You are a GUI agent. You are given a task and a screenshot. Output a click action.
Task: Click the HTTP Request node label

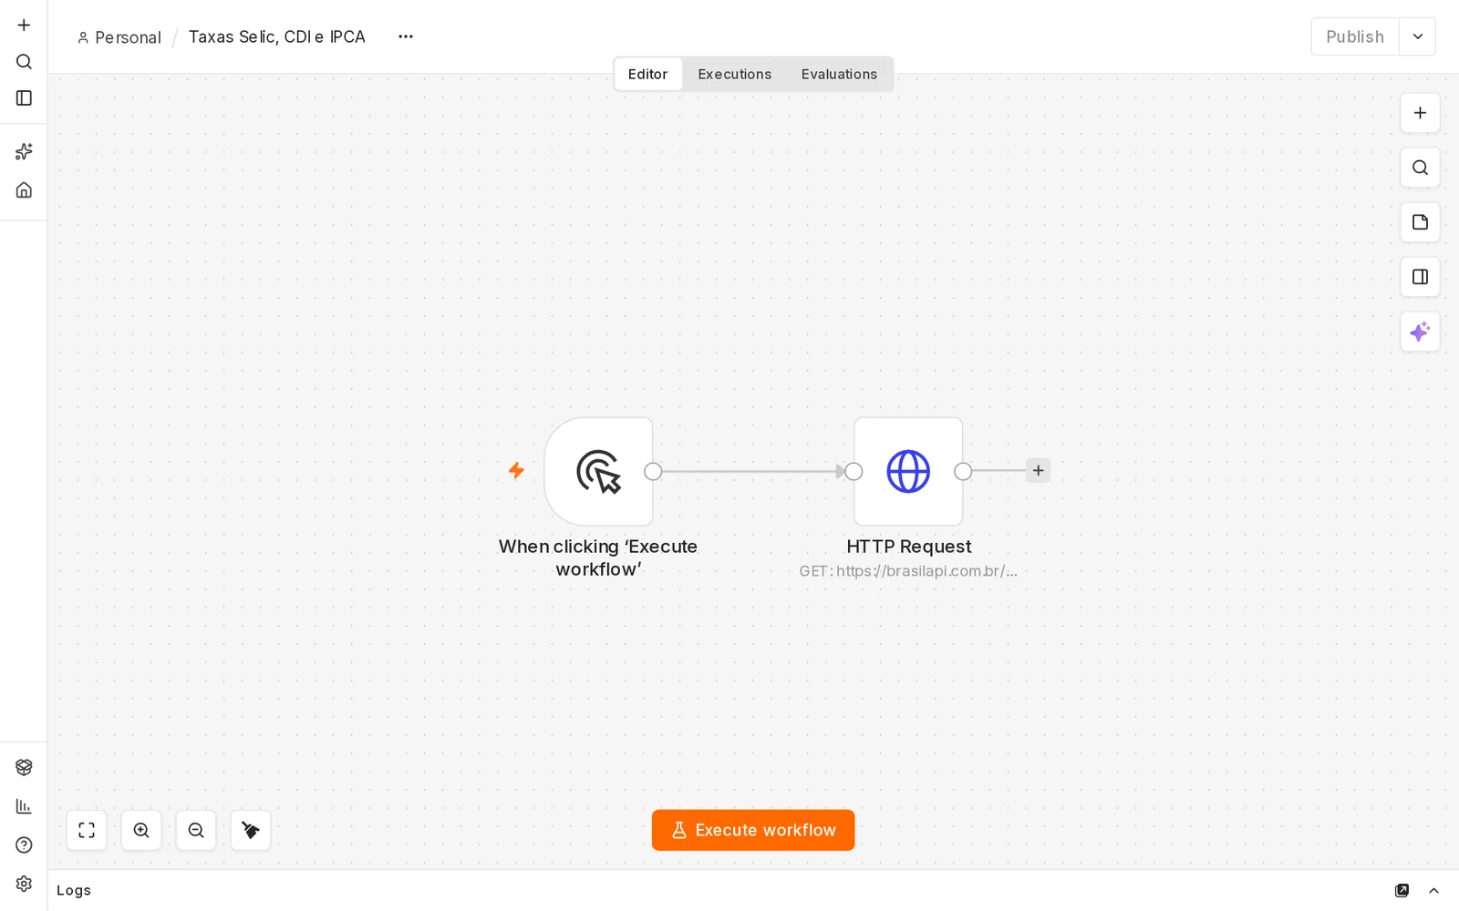coord(909,547)
